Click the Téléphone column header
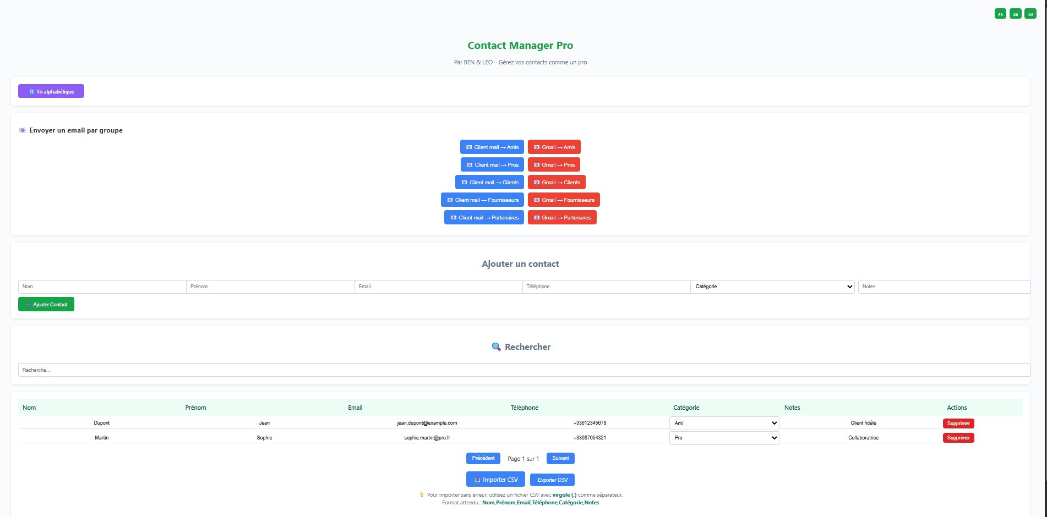This screenshot has width=1047, height=517. coord(524,408)
